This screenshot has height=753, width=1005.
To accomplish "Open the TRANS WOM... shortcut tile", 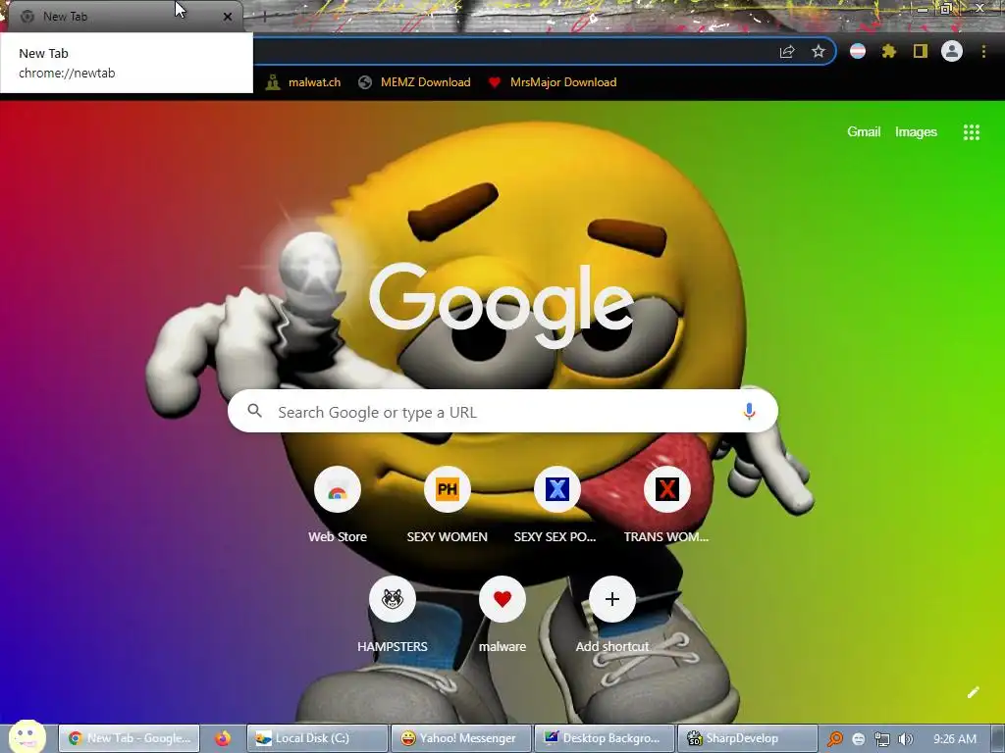I will 666,505.
